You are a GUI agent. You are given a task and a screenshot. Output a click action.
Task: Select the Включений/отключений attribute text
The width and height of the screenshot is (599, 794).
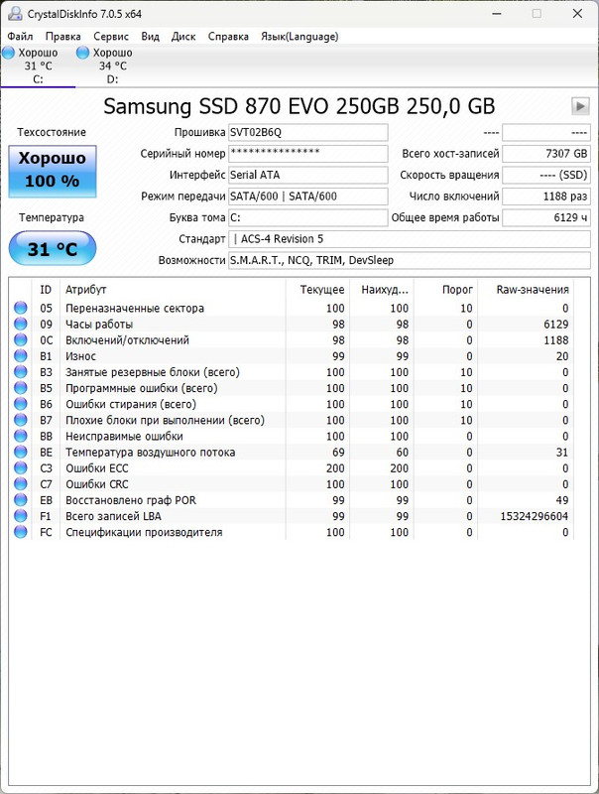127,340
